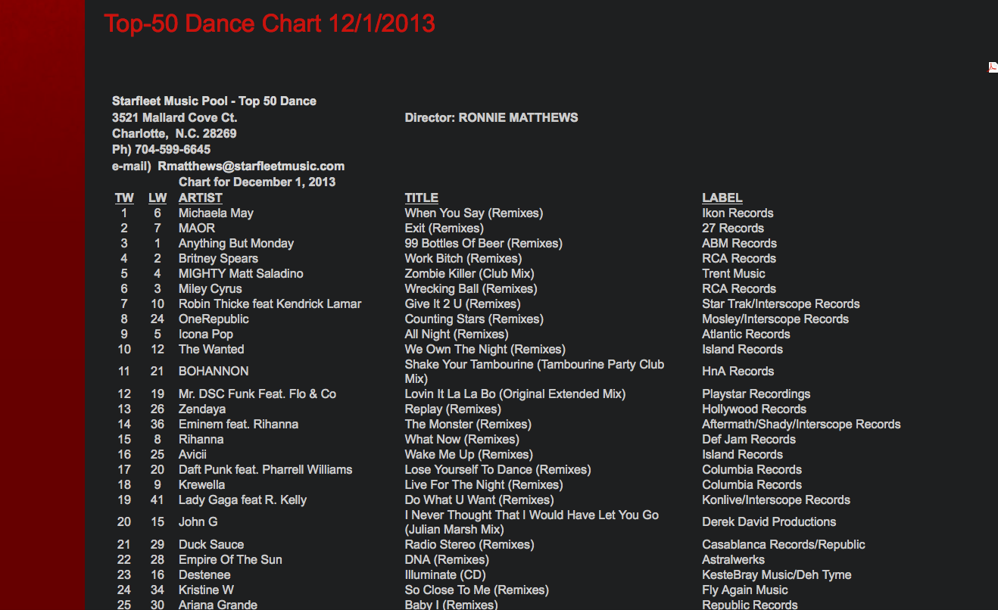
Task: Click the Counting Stars (Remixes) title
Action: pyautogui.click(x=474, y=319)
